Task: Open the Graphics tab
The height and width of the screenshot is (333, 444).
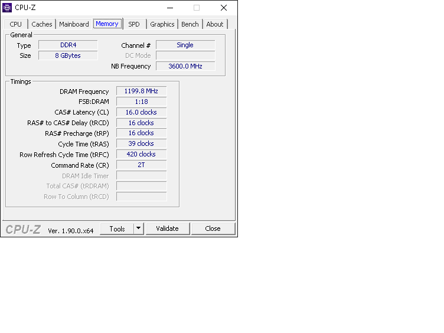Action: (x=162, y=24)
